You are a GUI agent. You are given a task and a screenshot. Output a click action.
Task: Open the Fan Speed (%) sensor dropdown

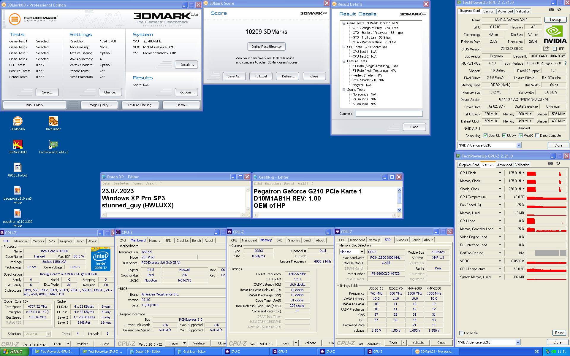[500, 205]
